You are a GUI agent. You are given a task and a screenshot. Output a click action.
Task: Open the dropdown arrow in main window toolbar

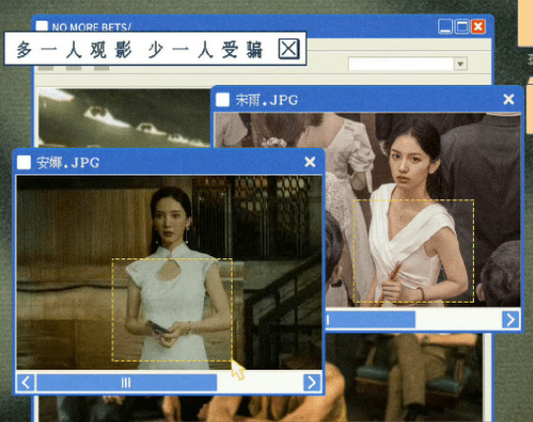click(461, 64)
